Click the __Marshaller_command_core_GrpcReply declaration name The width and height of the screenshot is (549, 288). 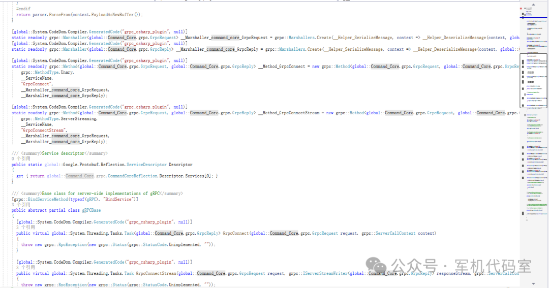coord(217,49)
